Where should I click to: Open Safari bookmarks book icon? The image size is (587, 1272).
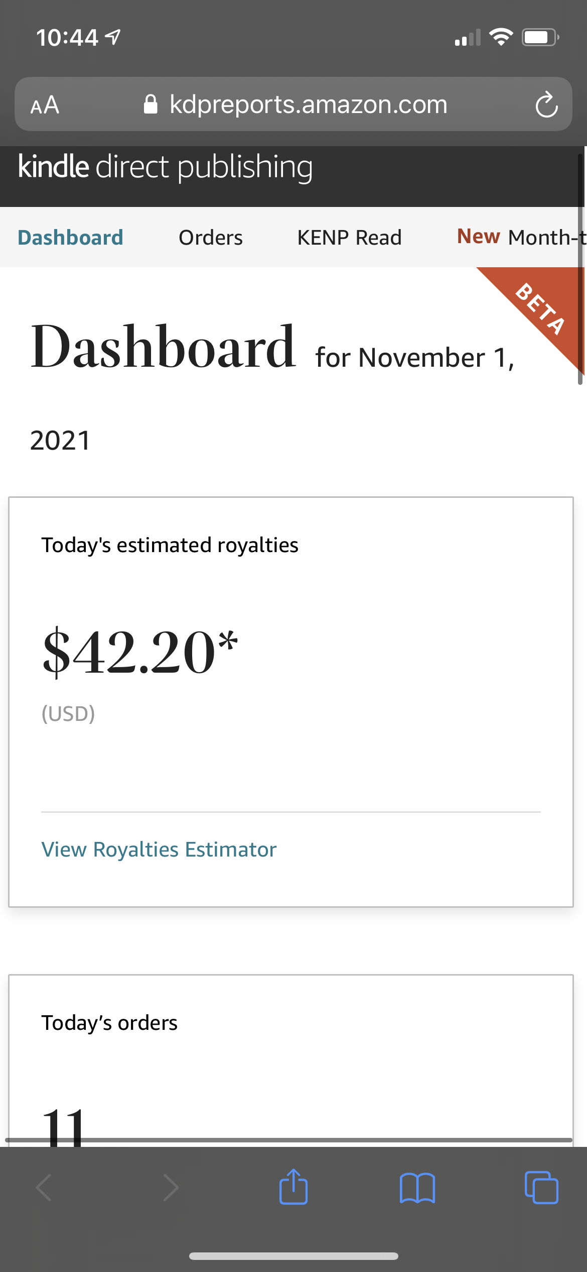pos(417,1188)
